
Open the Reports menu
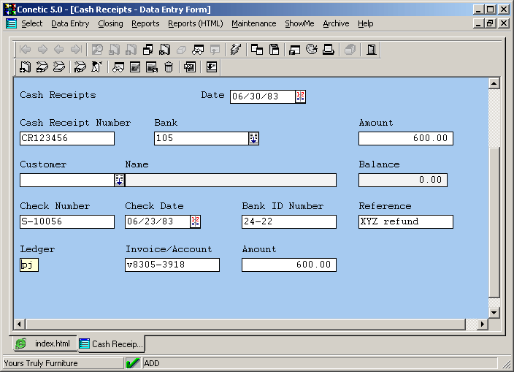click(x=145, y=23)
